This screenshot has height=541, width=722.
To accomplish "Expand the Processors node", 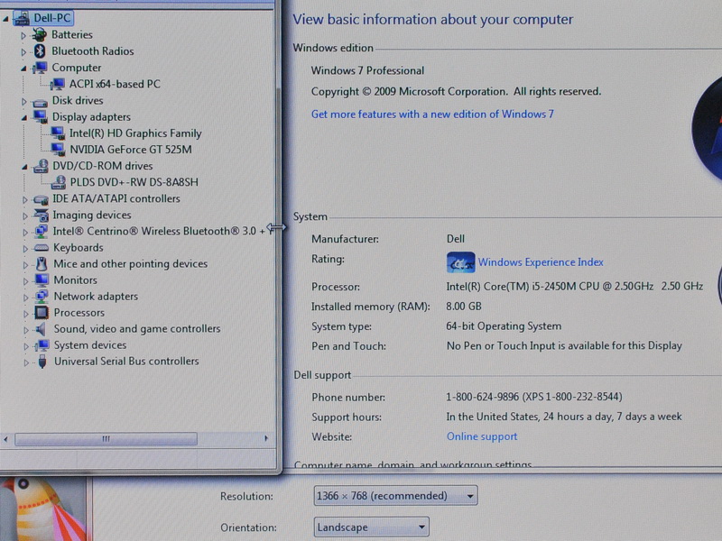I will click(x=26, y=314).
